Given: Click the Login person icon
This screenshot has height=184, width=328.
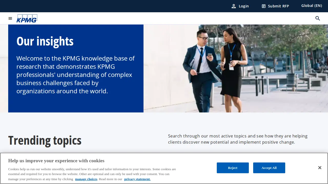Looking at the screenshot, I should [234, 6].
